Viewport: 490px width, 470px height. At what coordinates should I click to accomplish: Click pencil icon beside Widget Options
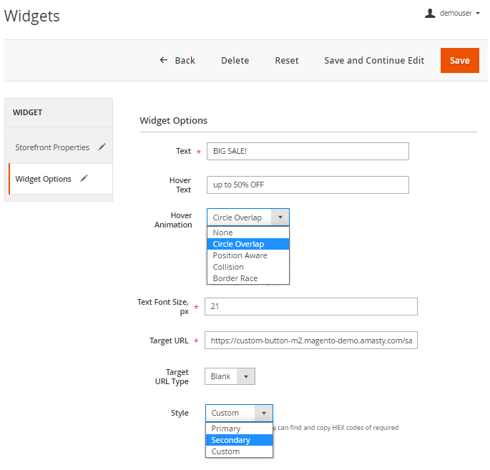(x=84, y=179)
